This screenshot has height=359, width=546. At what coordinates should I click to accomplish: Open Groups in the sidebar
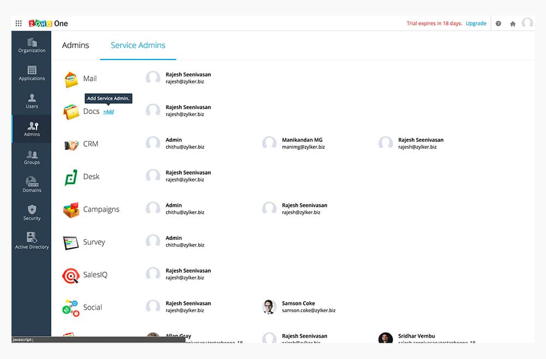[x=32, y=157]
